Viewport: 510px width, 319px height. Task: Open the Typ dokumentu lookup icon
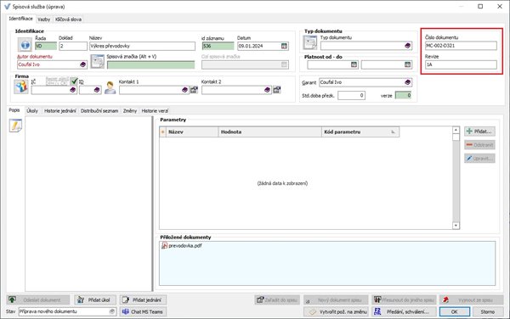pos(407,46)
